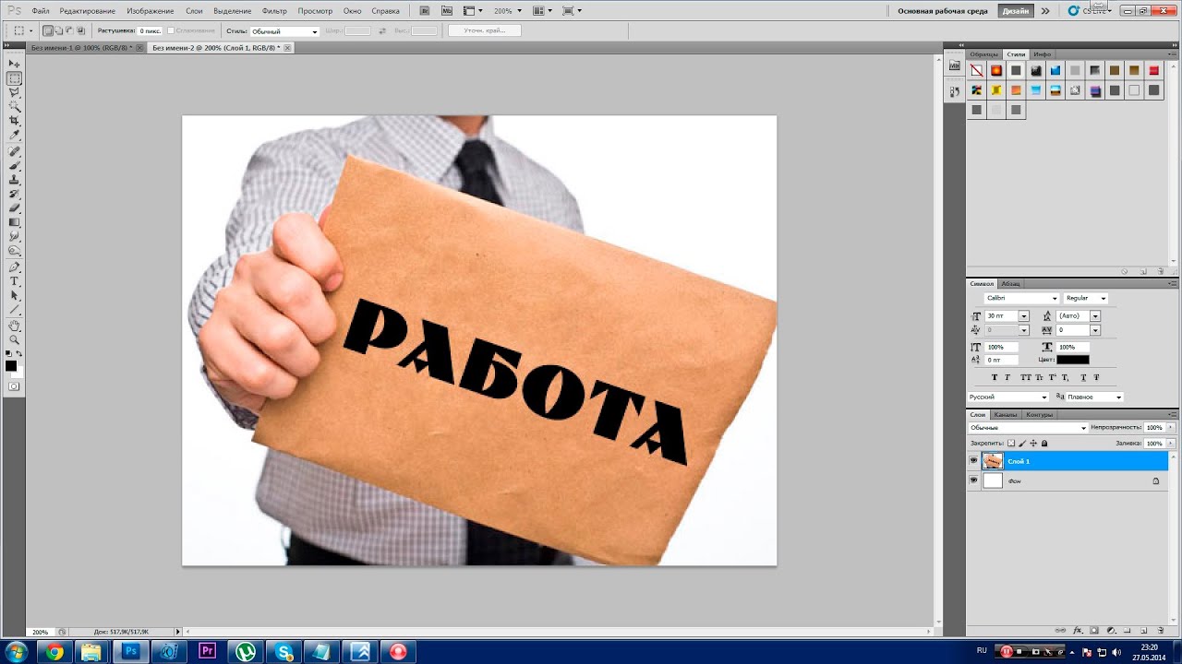Select the Crop tool
This screenshot has width=1182, height=664.
pos(15,121)
